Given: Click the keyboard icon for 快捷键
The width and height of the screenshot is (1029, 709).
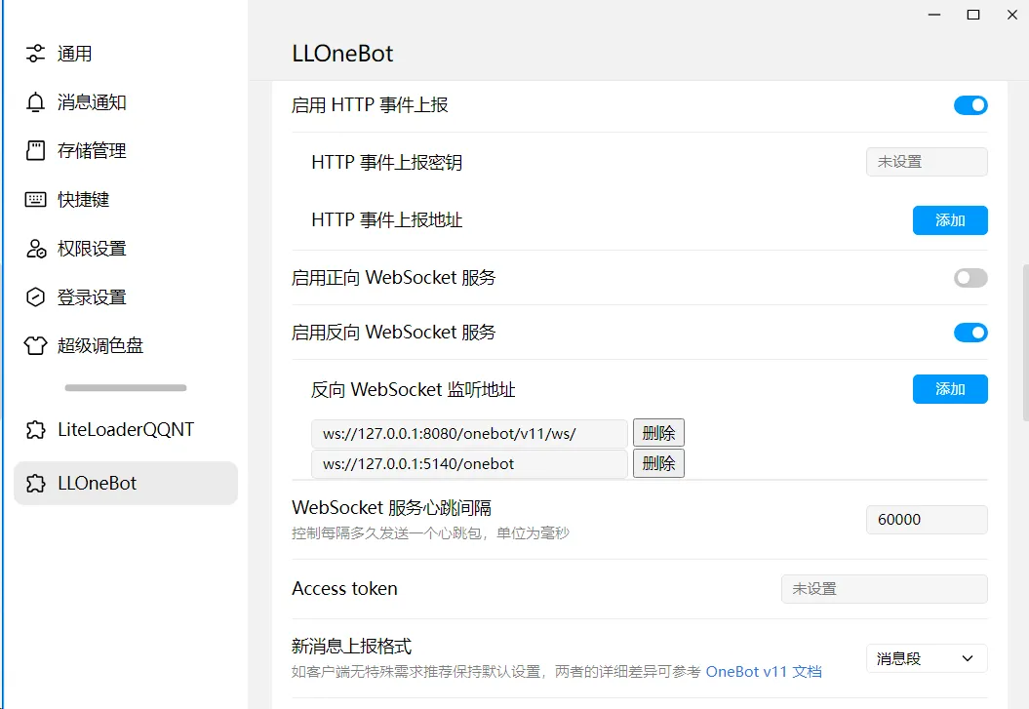Looking at the screenshot, I should click(35, 199).
